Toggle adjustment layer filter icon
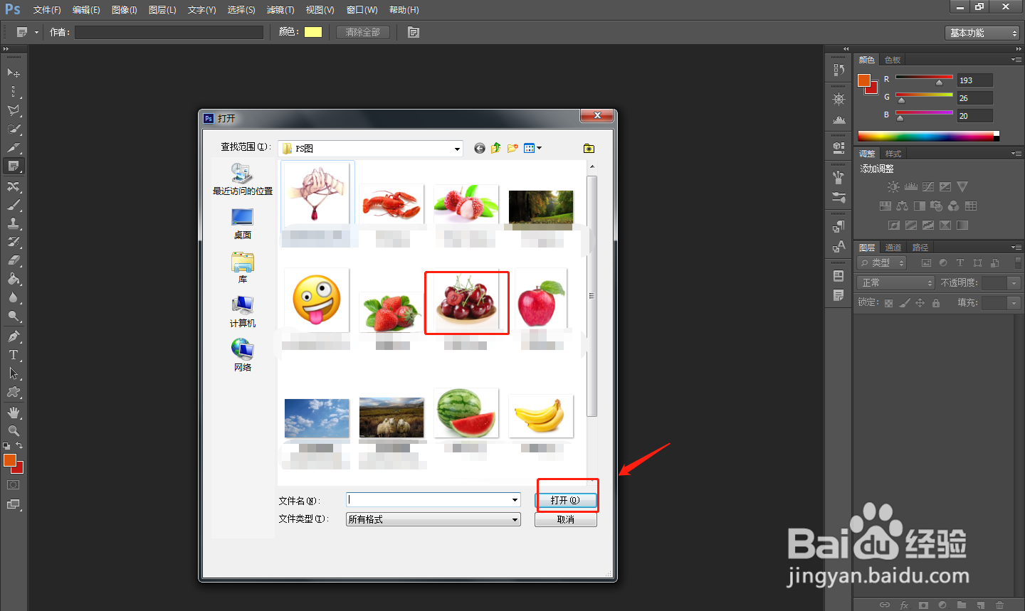Viewport: 1025px width, 611px height. point(943,262)
